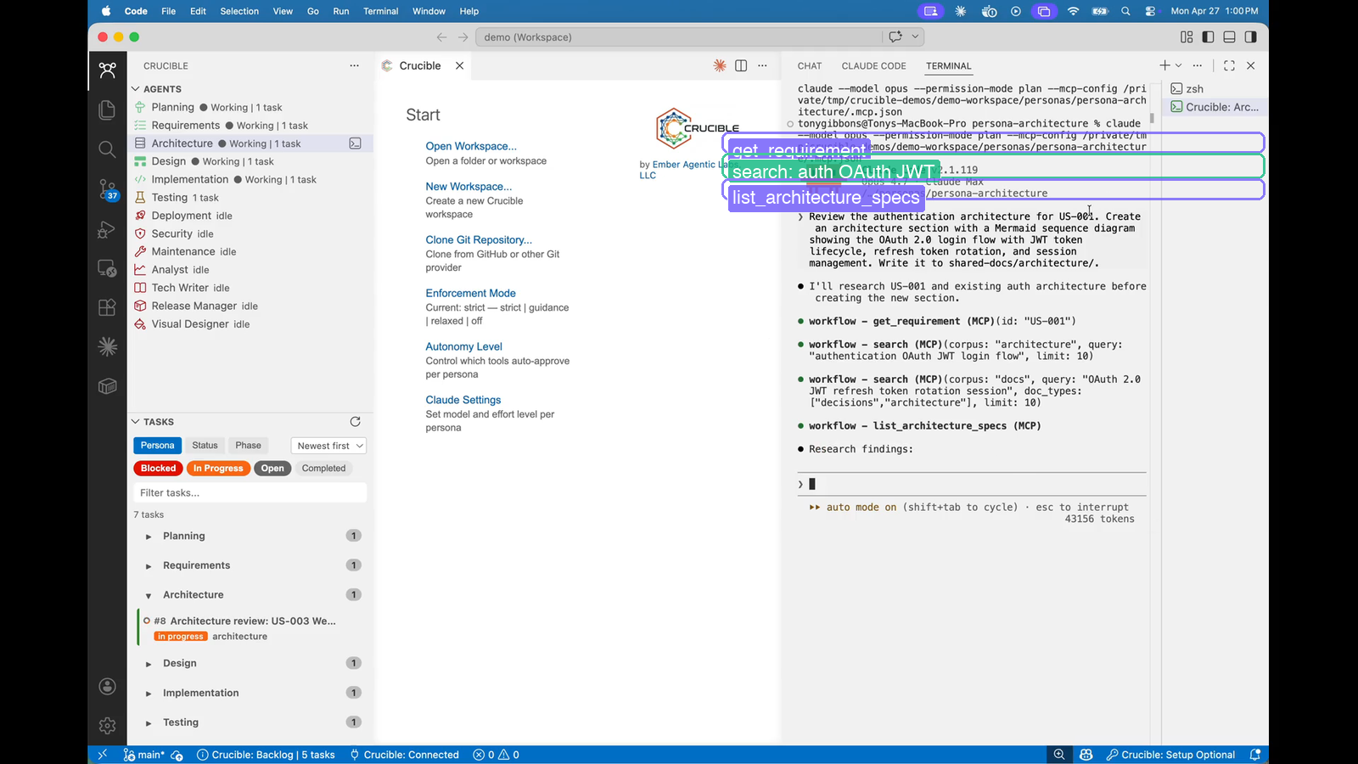Open the Newest first sort dropdown
The height and width of the screenshot is (764, 1358).
[x=328, y=445]
